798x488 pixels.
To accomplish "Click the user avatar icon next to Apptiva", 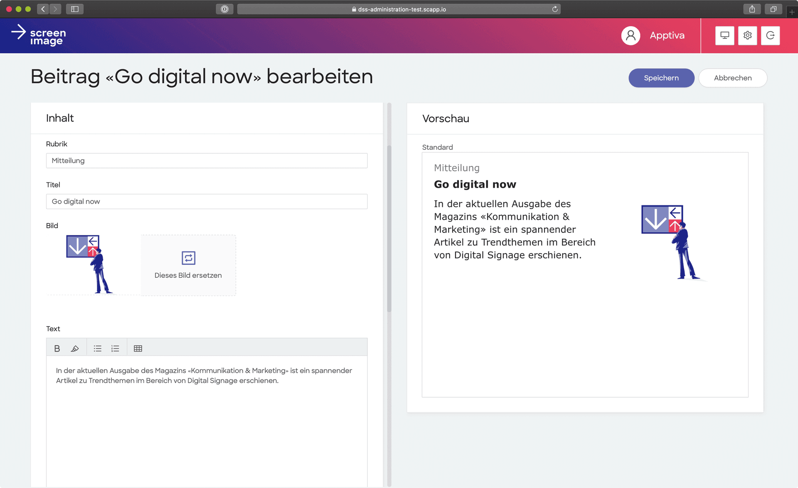I will coord(631,35).
